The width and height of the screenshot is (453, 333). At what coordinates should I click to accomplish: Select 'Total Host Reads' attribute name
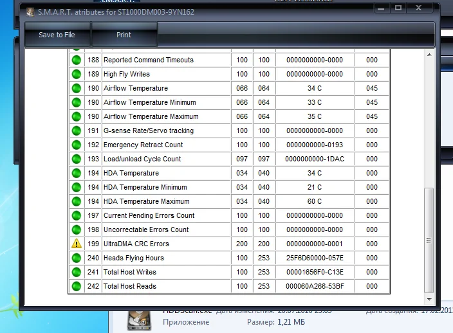[130, 286]
